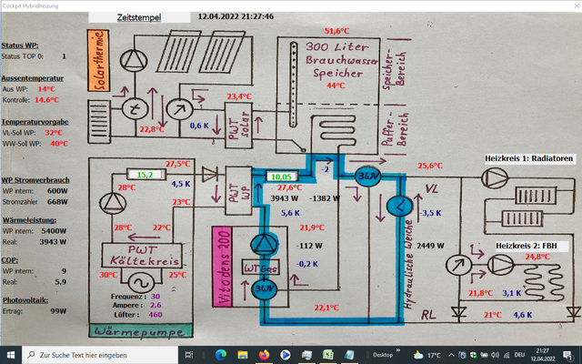This screenshot has width=582, height=364.
Task: Click the timer 't' symbol in solar circuit
Action: pyautogui.click(x=135, y=108)
